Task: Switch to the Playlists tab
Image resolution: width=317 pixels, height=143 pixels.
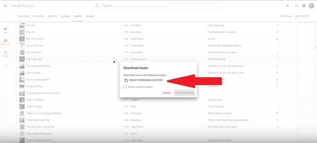Action: click(23, 16)
